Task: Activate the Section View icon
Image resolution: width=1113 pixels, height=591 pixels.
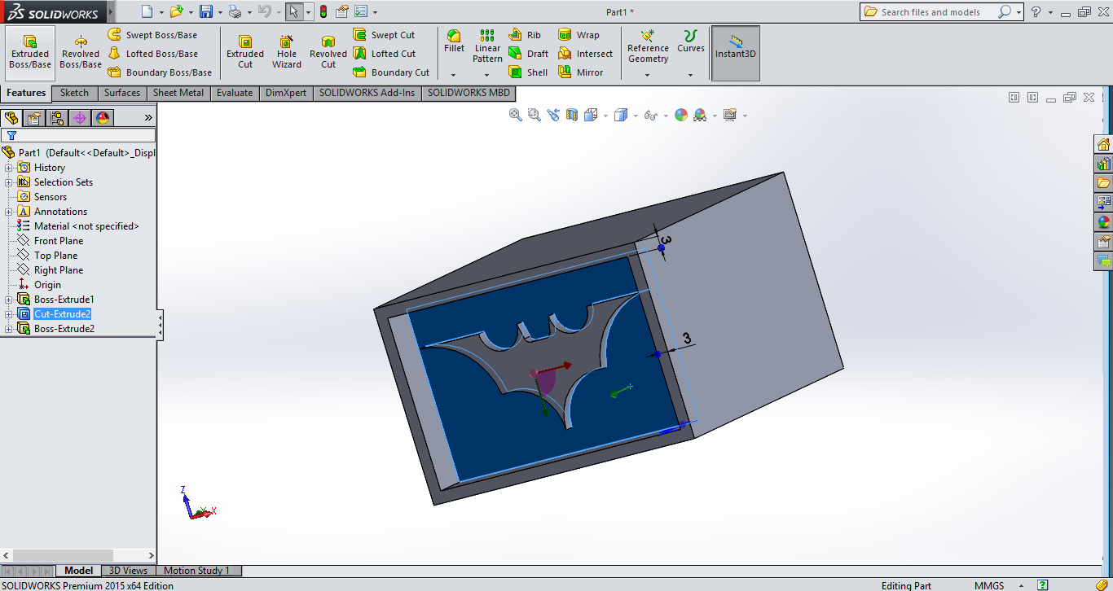Action: 572,115
